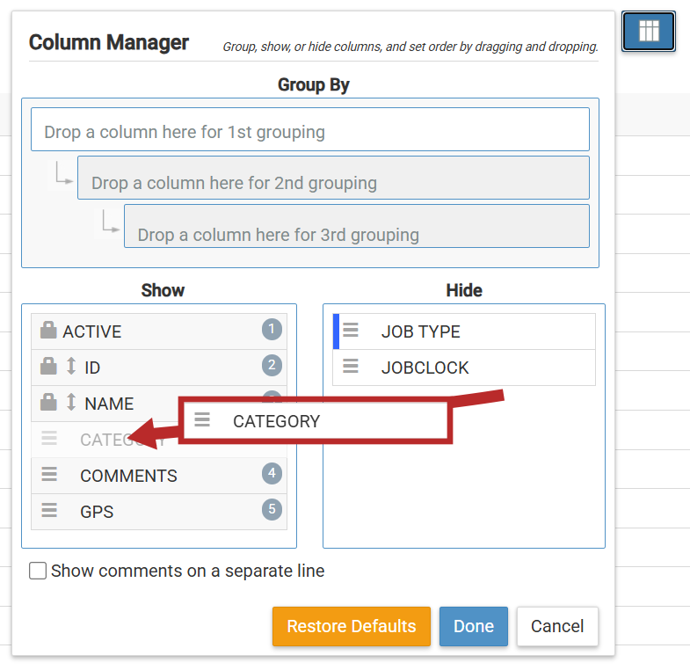Click the lock icon on ACTIVE row
Screen dimensions: 690x670
pos(48,330)
